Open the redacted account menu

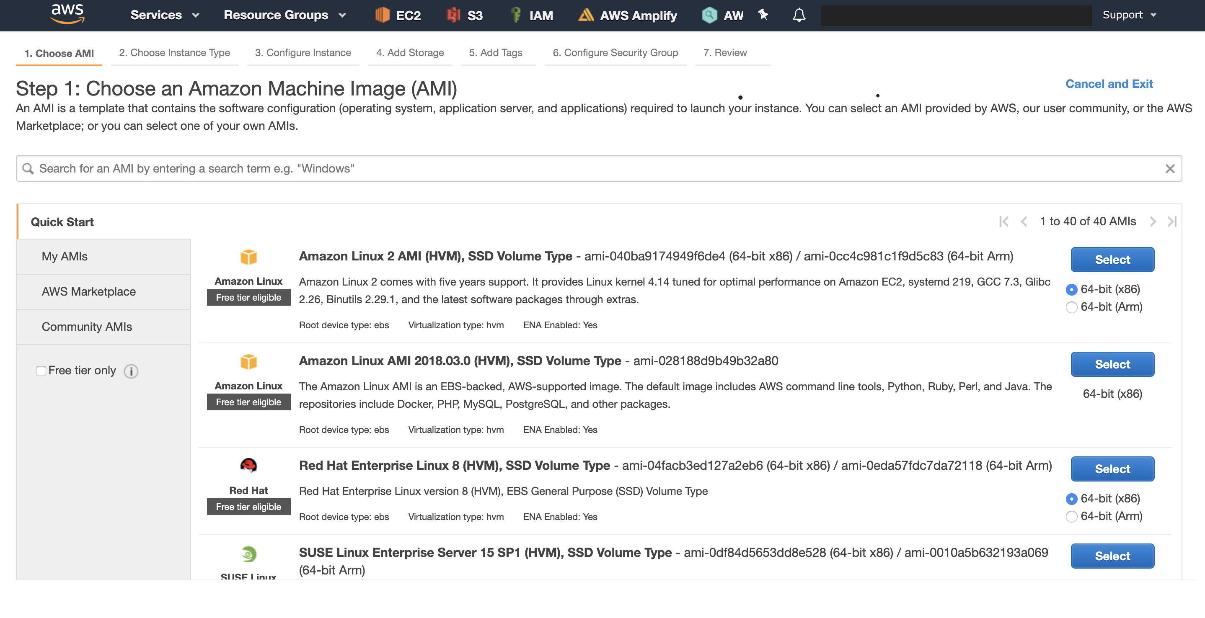pyautogui.click(x=956, y=15)
